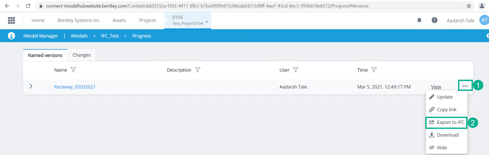Bookmark this page with star icon

pos(469,6)
